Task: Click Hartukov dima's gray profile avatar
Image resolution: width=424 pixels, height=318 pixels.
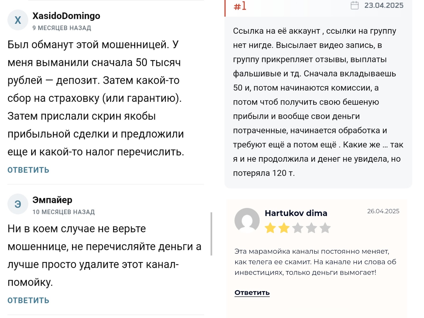Action: [x=247, y=220]
